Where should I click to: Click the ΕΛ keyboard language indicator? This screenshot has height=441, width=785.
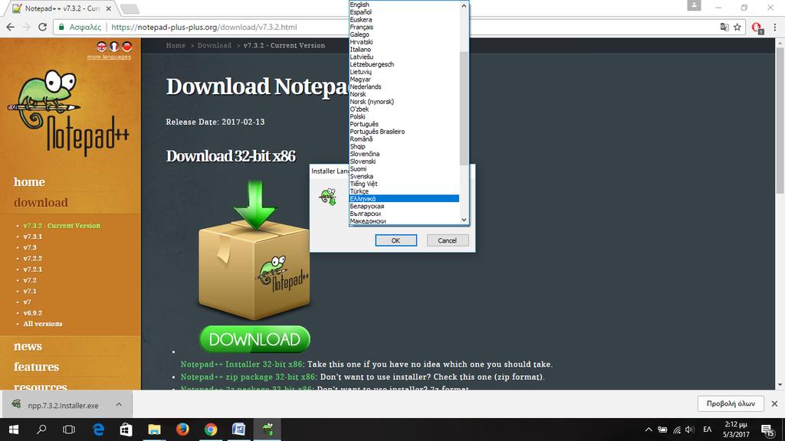coord(708,430)
